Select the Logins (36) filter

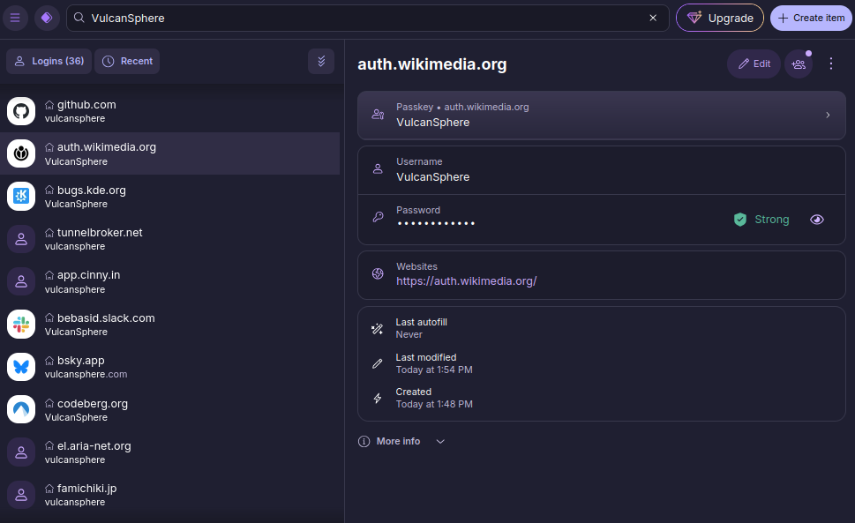click(49, 61)
